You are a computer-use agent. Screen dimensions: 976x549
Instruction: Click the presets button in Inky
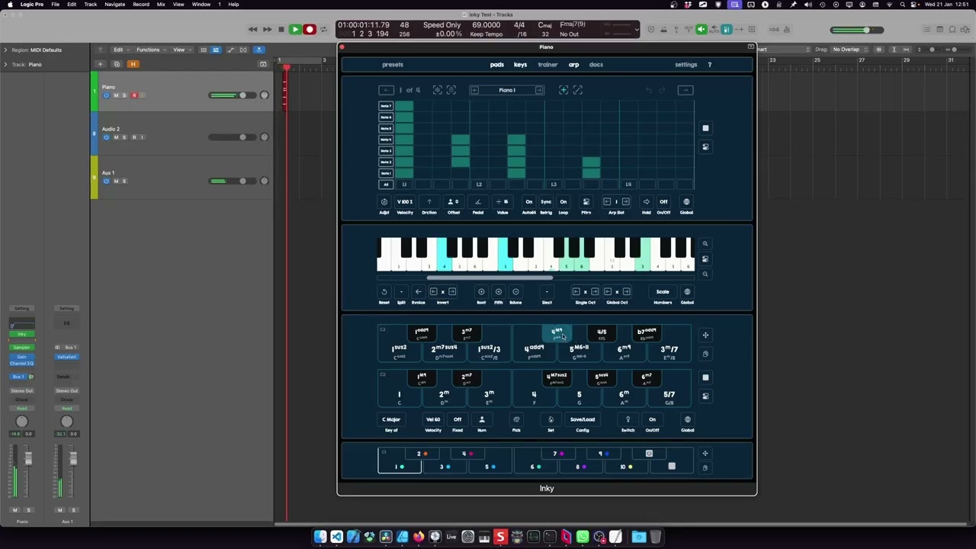pyautogui.click(x=393, y=65)
